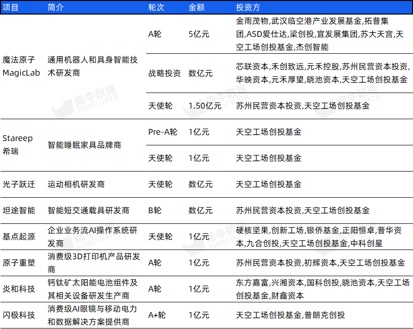Select the 魔法原子 MagicLab project cell

pos(21,66)
